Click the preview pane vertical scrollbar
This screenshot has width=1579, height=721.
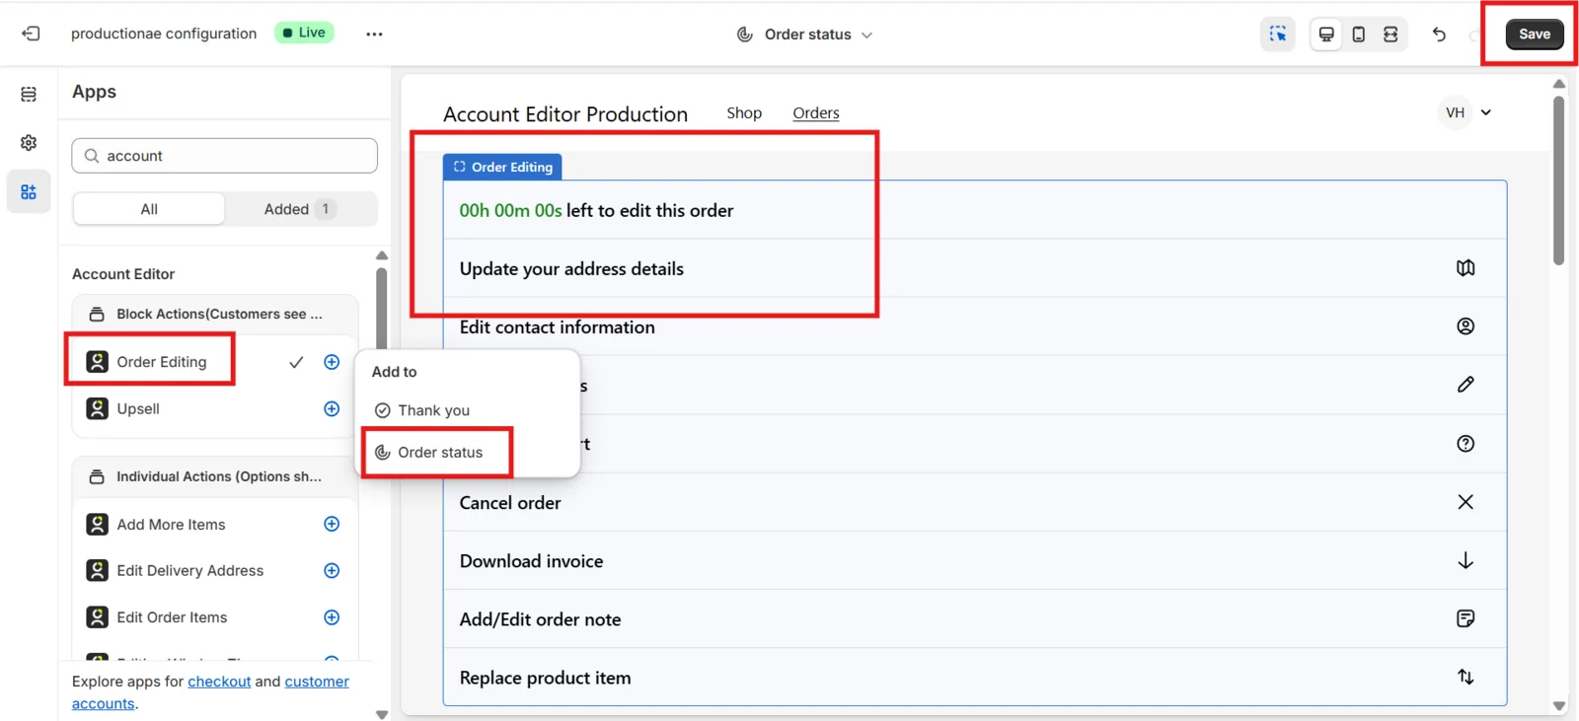pyautogui.click(x=1559, y=180)
